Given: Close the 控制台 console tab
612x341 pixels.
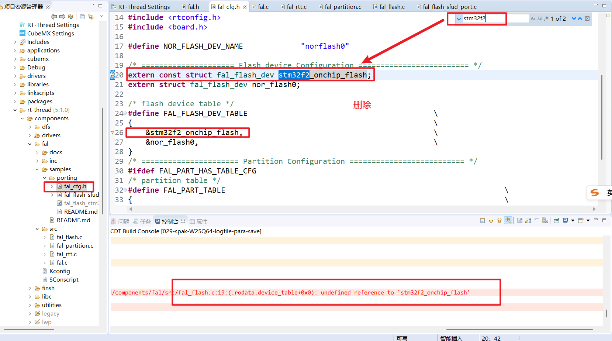Looking at the screenshot, I should [183, 221].
